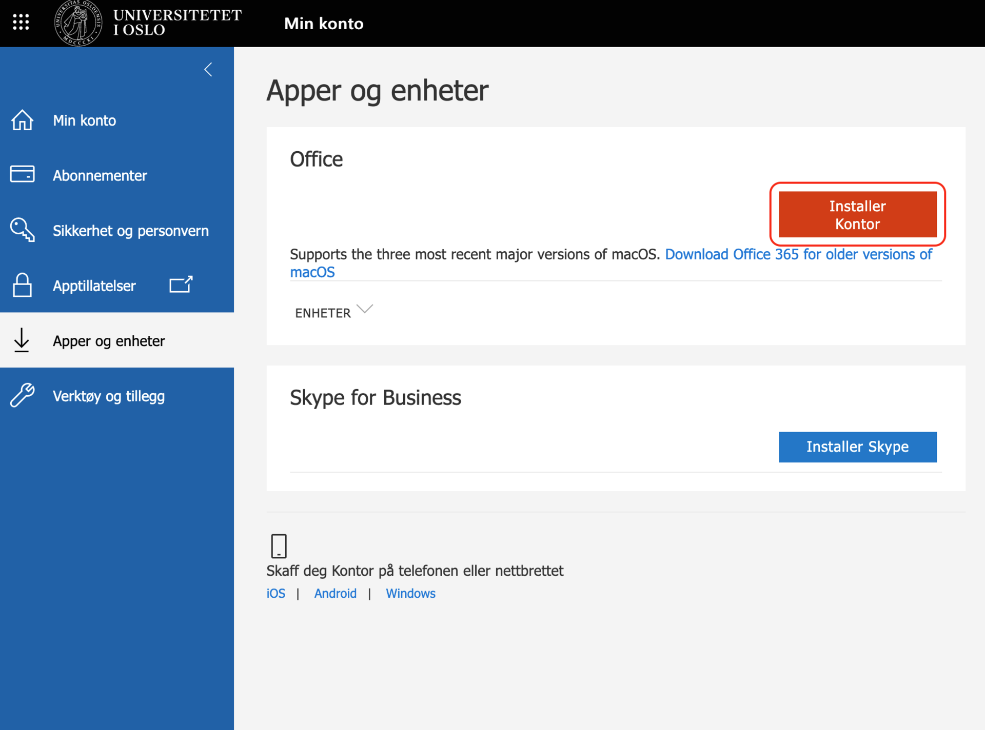Open the Min konto sidebar item
This screenshot has height=730, width=985.
click(117, 120)
